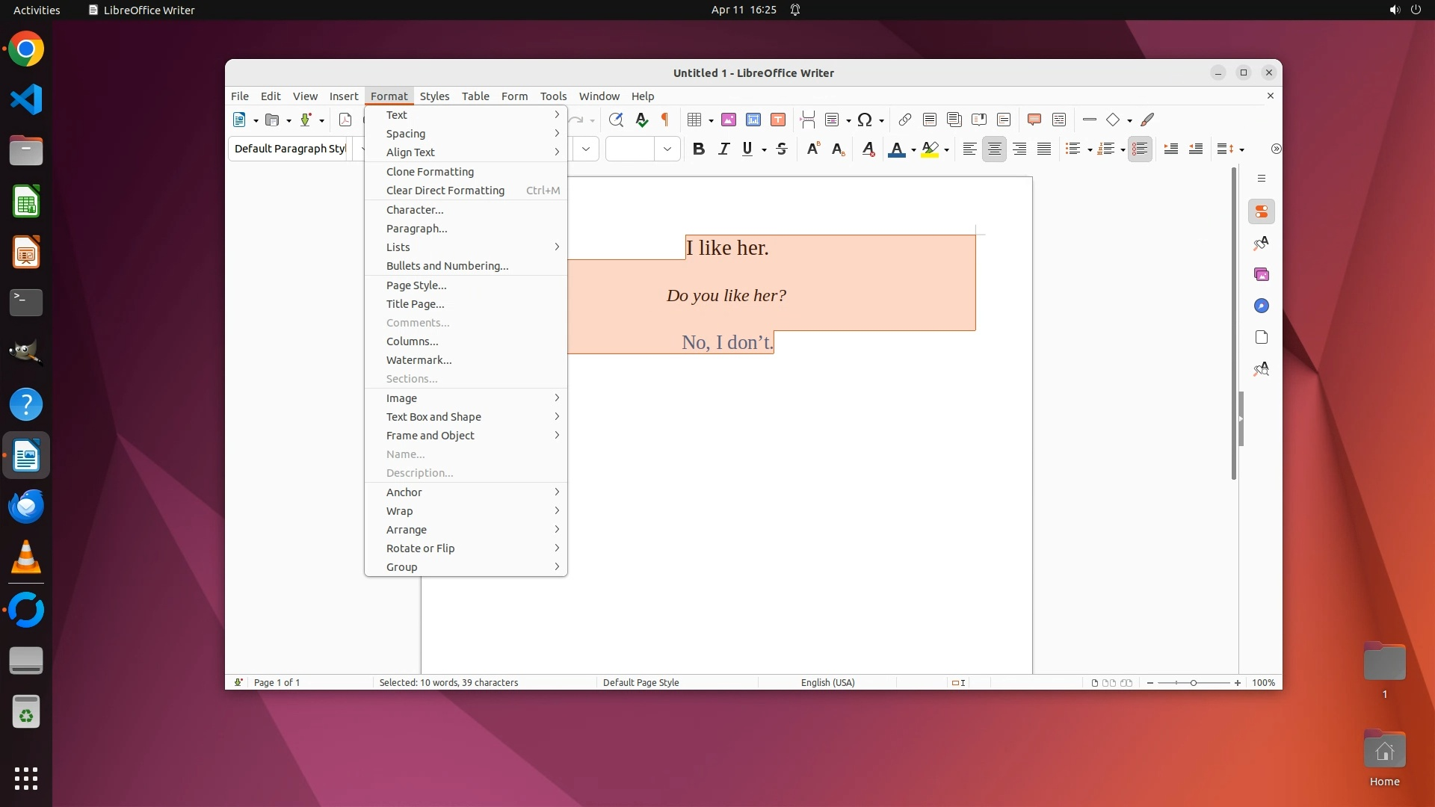Click the Insert Comment speech bubble icon
This screenshot has height=807, width=1435.
click(x=1034, y=120)
